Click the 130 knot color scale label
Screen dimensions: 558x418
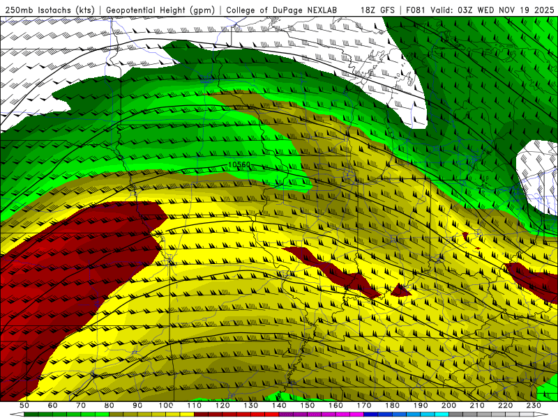(251, 405)
